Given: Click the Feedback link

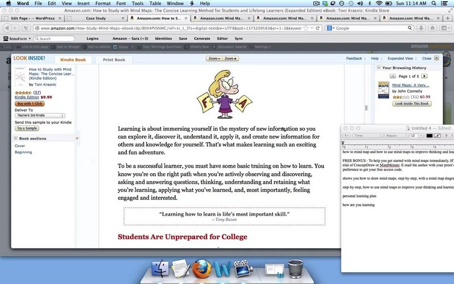Looking at the screenshot, I should coord(354,59).
